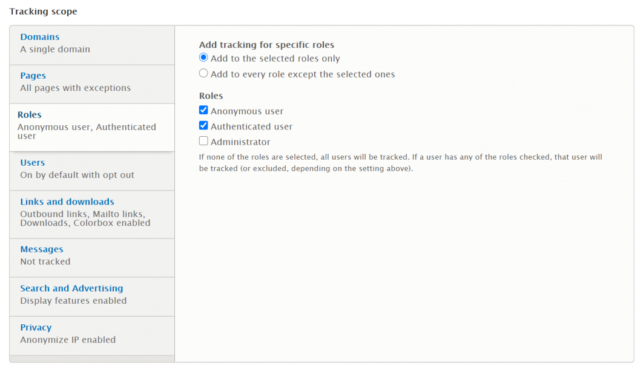Image resolution: width=643 pixels, height=371 pixels.
Task: Click the 'All pages with exceptions' summary
Action: pos(74,88)
